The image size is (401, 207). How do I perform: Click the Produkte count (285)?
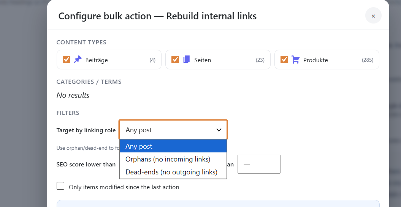(x=368, y=60)
